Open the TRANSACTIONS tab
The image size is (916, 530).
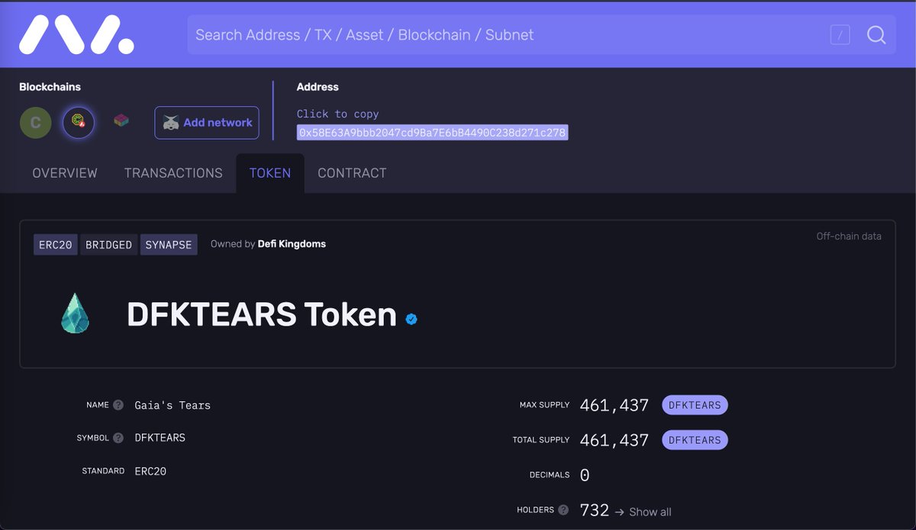[x=173, y=173]
